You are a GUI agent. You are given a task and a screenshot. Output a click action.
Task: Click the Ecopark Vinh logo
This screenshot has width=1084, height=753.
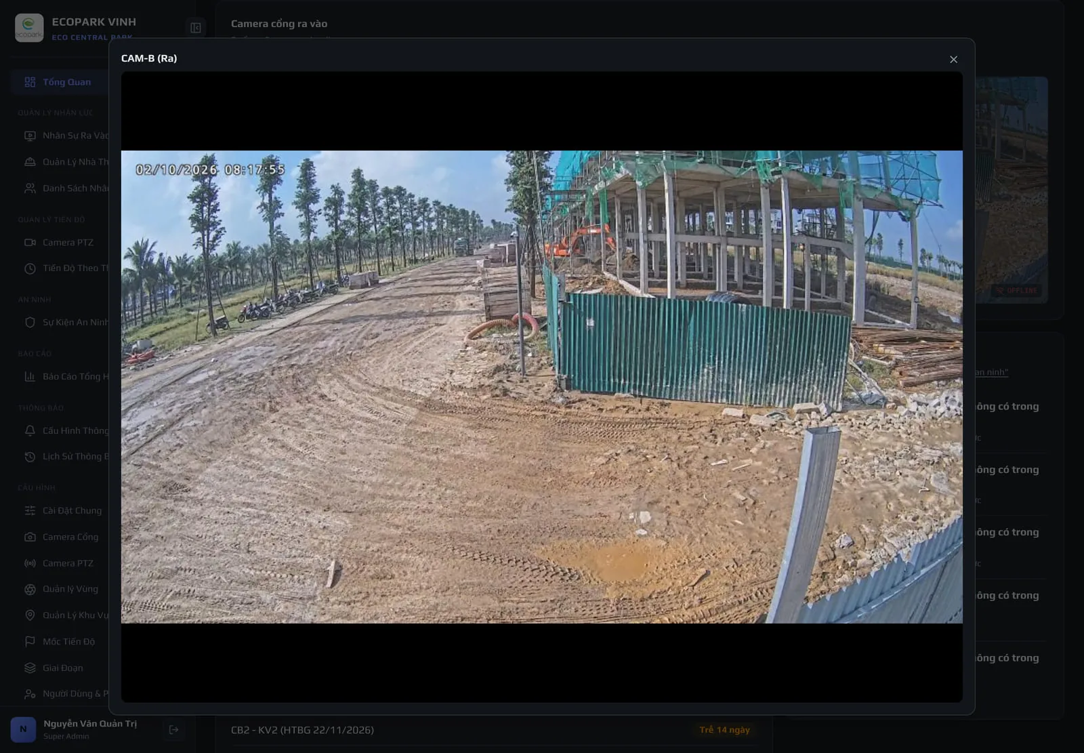pyautogui.click(x=29, y=28)
